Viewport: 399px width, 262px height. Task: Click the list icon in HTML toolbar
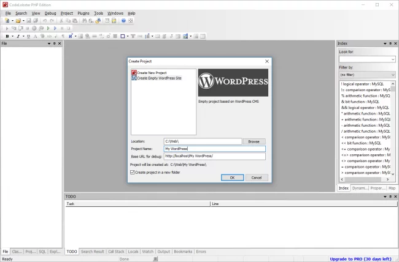coord(147,36)
